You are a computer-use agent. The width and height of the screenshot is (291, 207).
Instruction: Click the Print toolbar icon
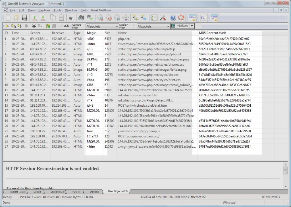coord(71,18)
